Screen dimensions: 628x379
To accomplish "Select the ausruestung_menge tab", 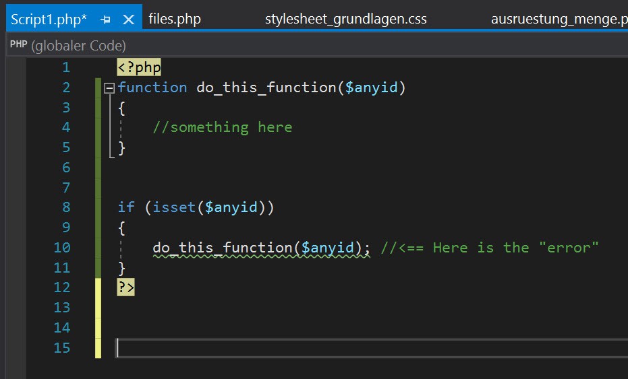I will 559,19.
